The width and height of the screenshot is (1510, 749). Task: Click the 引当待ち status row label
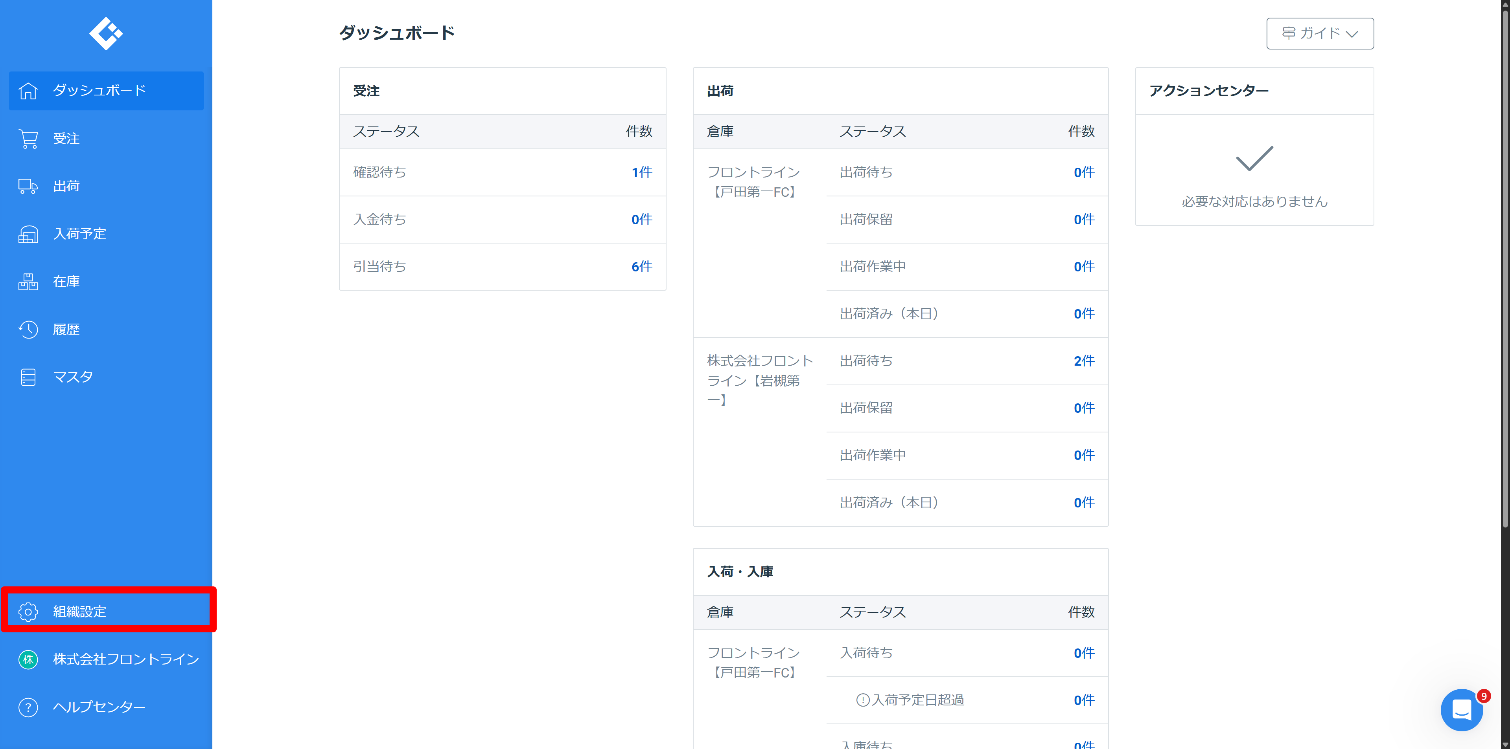pyautogui.click(x=379, y=266)
